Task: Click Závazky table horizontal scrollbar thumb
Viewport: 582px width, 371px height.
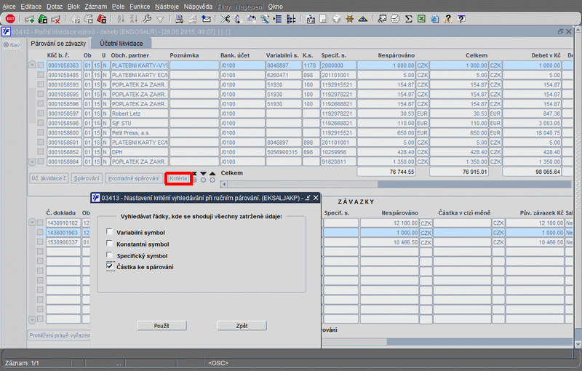Action: coord(354,341)
